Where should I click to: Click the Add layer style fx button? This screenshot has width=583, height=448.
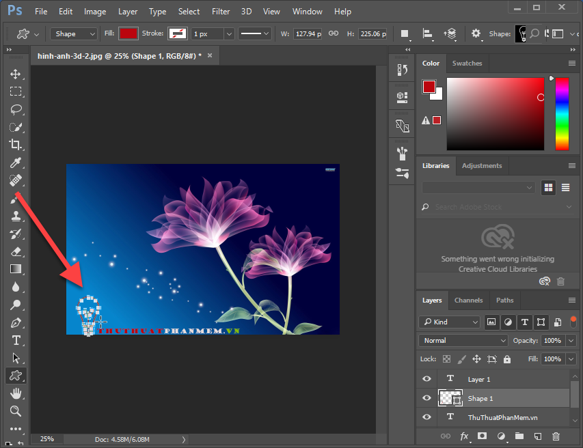click(464, 435)
